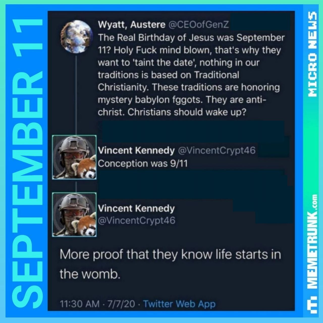Click the 7/7/20 tweet date
This screenshot has height=323, width=323.
pyautogui.click(x=121, y=304)
